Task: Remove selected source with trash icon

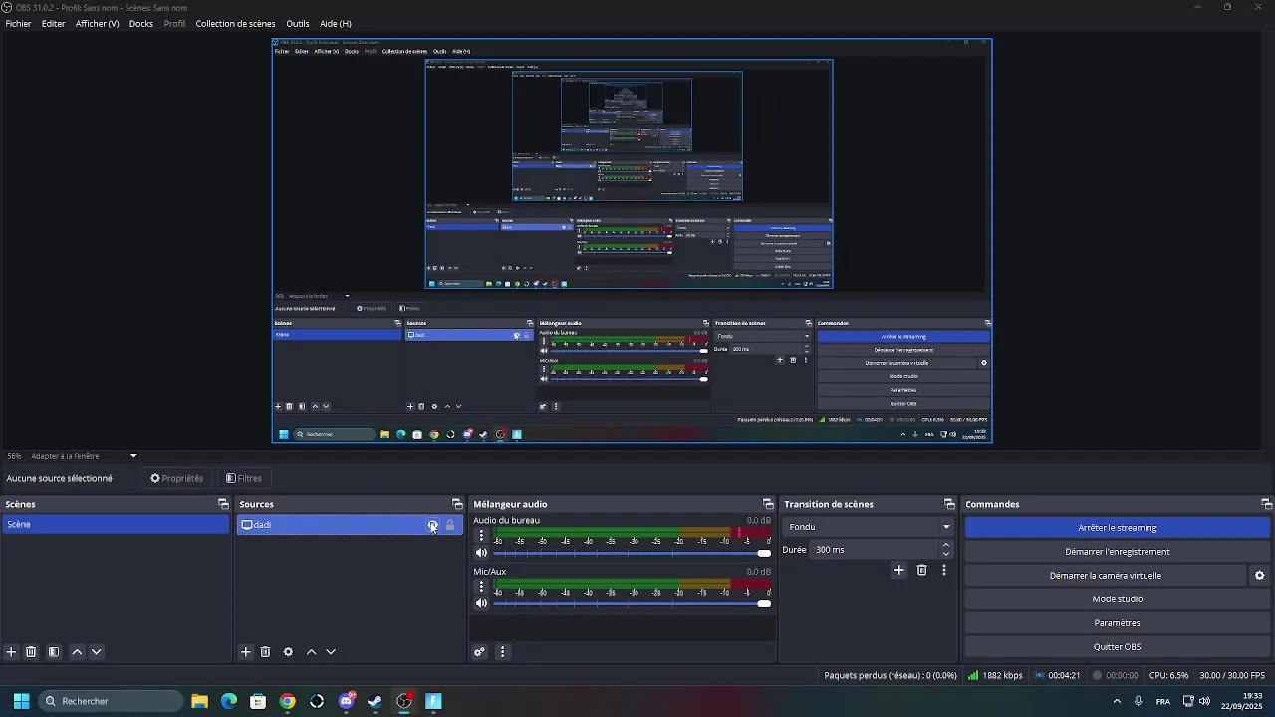Action: click(x=265, y=652)
